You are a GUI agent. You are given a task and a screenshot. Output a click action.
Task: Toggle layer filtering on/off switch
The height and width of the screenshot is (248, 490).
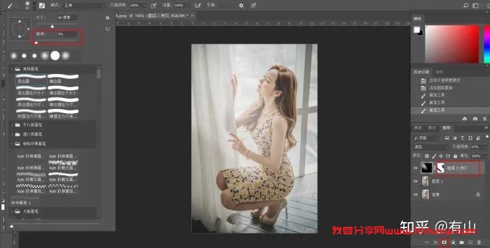(487, 137)
